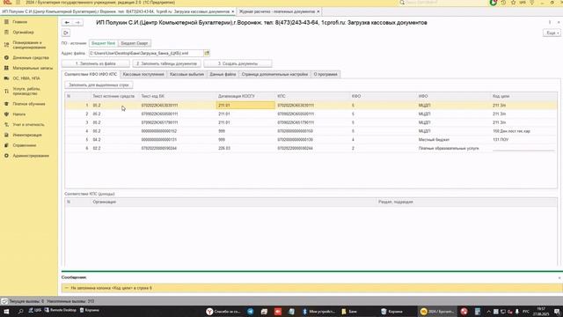Open the Remote Desktop taskbar shortcut
The width and height of the screenshot is (563, 317).
(61, 310)
